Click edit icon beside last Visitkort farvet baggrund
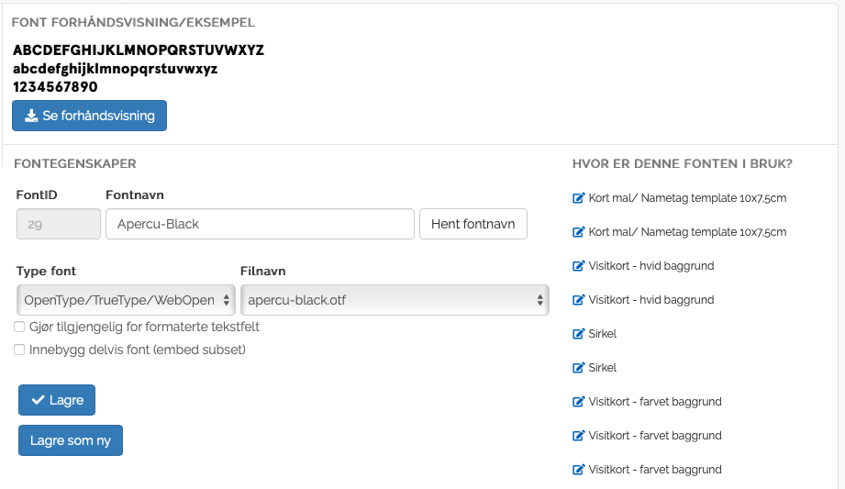 (x=578, y=470)
